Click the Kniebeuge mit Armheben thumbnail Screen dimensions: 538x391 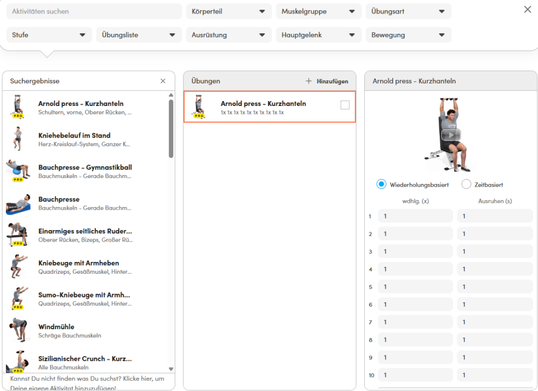(18, 266)
